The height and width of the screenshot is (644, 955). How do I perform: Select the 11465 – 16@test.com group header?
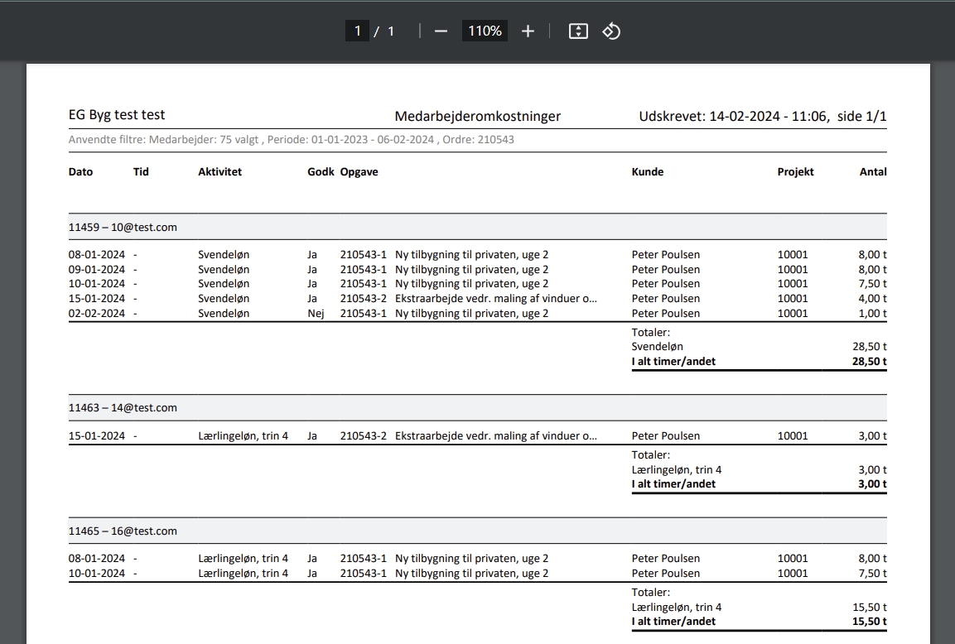point(123,531)
